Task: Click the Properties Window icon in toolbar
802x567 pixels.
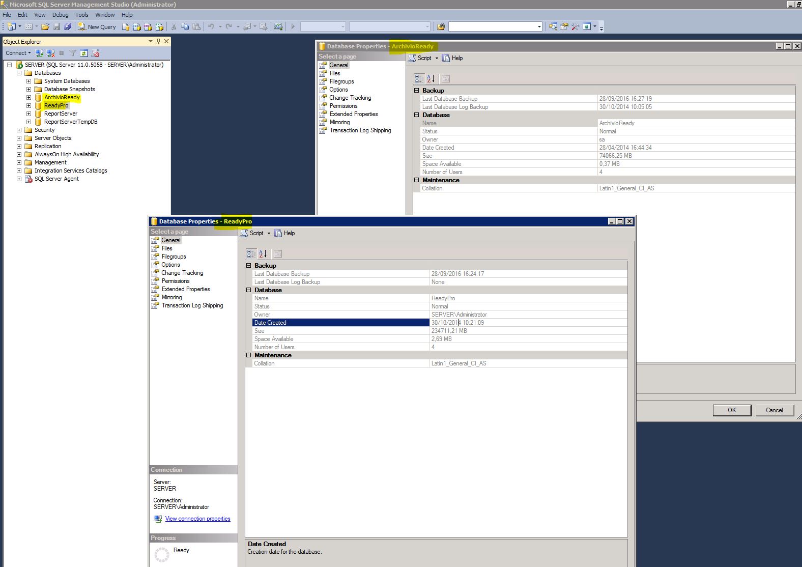Action: coord(564,26)
